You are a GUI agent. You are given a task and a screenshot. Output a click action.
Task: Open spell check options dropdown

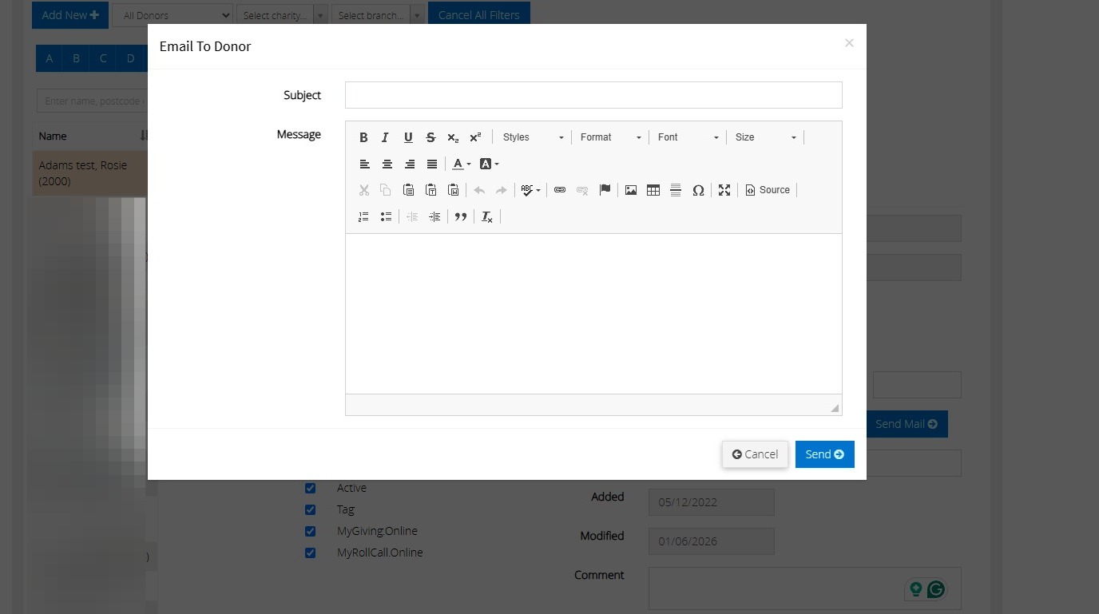530,190
